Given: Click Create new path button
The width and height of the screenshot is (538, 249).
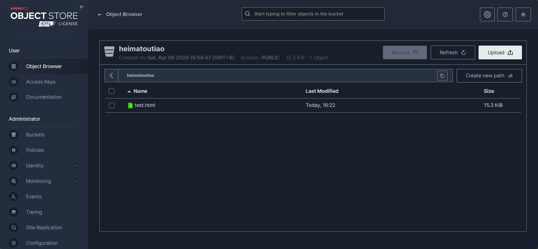Looking at the screenshot, I should tap(489, 76).
